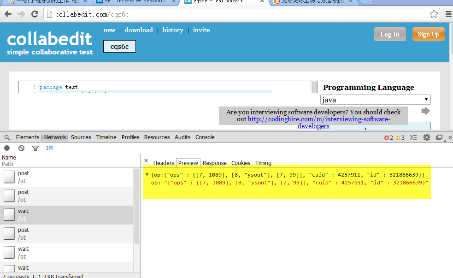Click the new document link
Viewport: 453px width, 278px height.
point(110,30)
